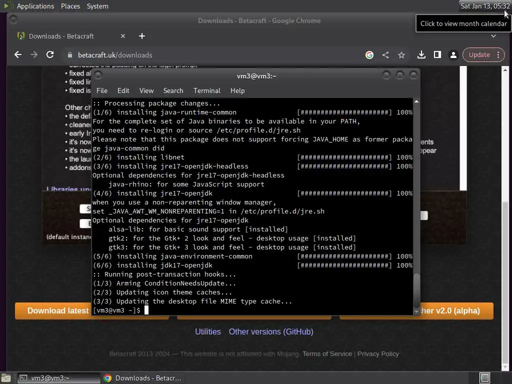Toggle Chrome side panel icon
This screenshot has height=384, width=512.
[x=437, y=55]
